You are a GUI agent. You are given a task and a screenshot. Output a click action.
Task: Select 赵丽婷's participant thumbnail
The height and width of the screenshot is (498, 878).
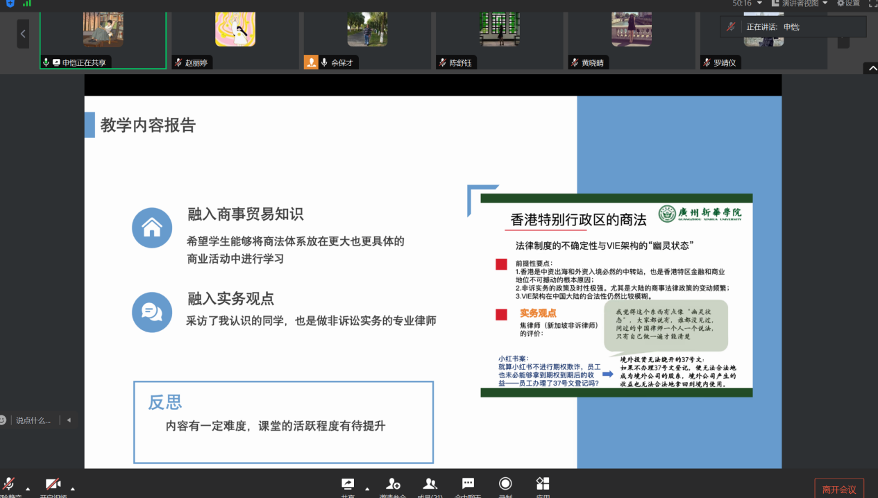235,31
